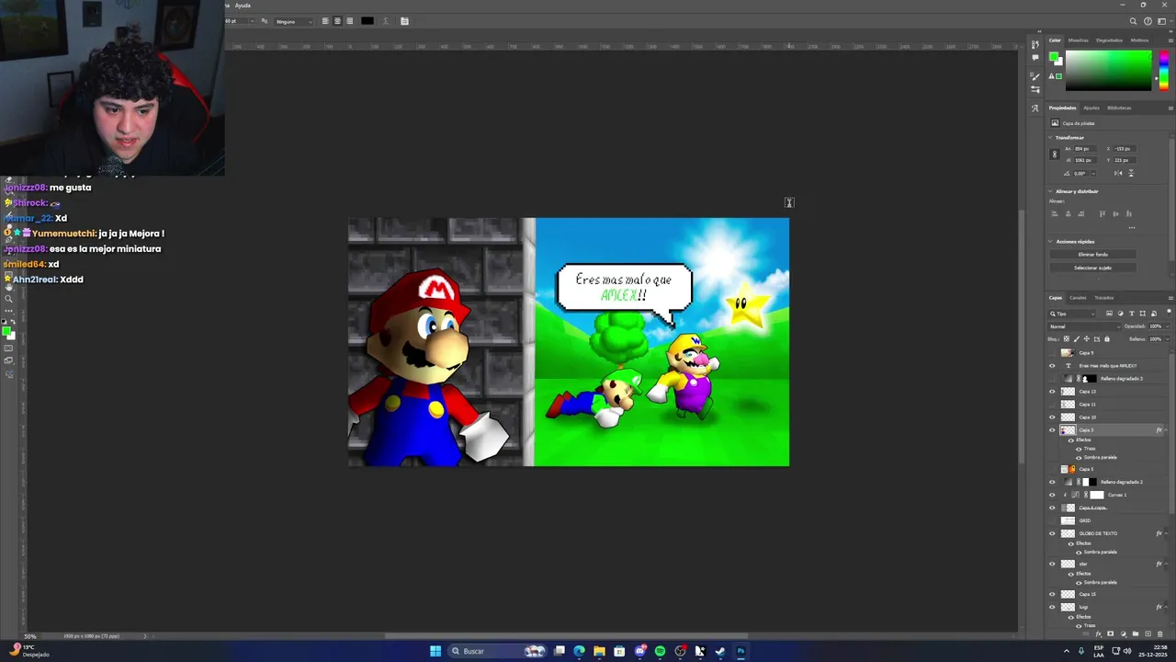Switch to the Degradados tab
The image size is (1176, 662).
tap(1110, 40)
